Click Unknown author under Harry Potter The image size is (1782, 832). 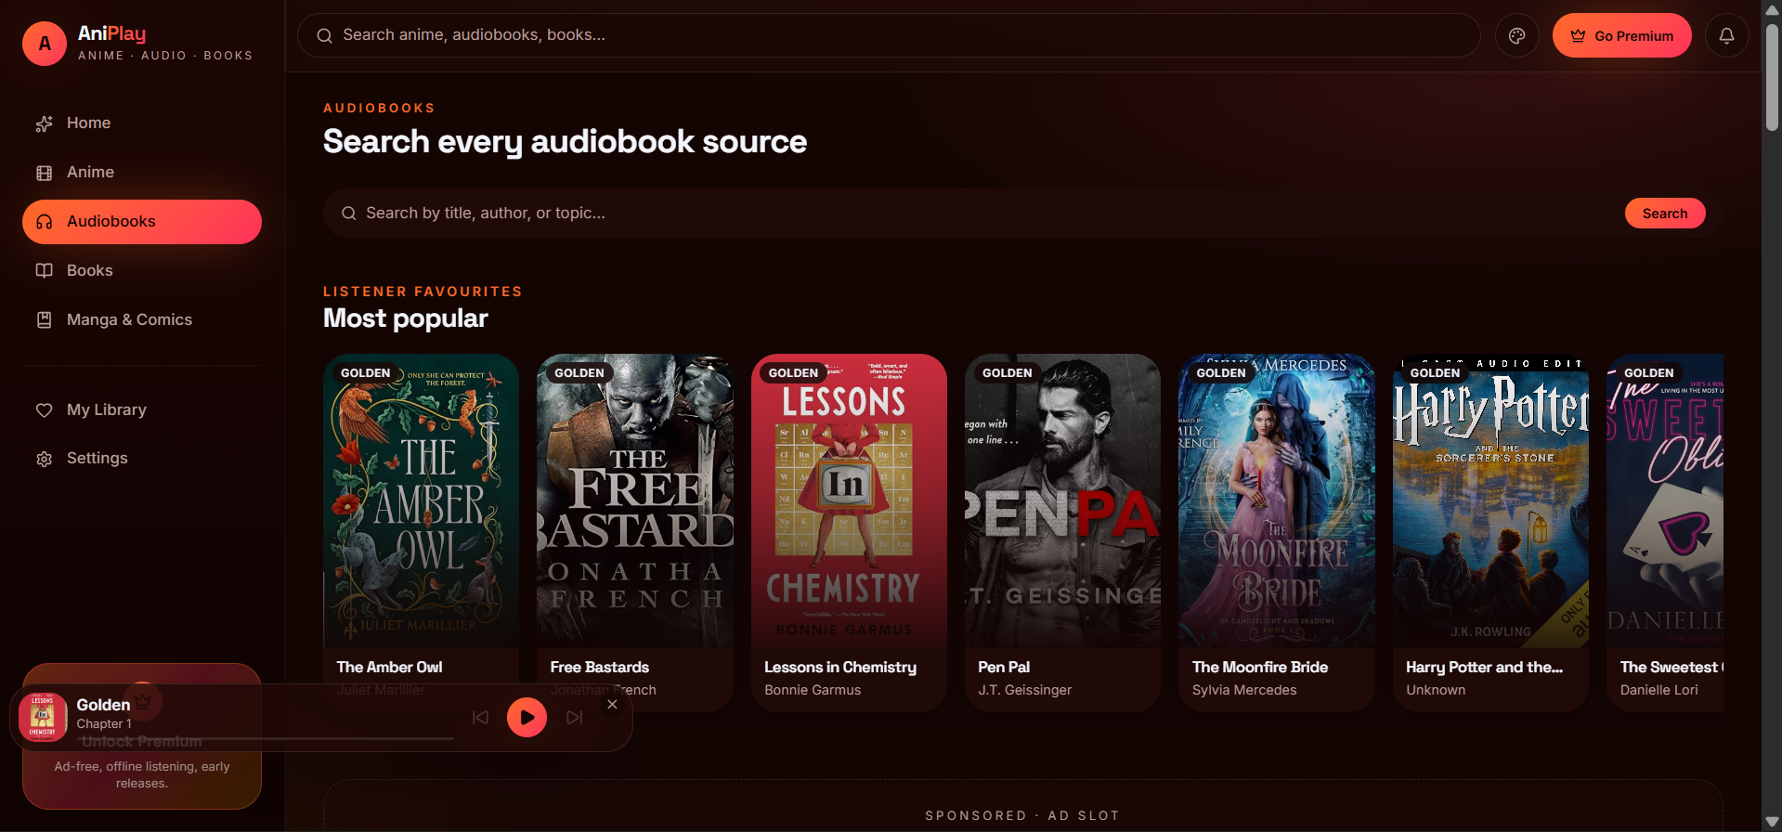click(x=1436, y=690)
